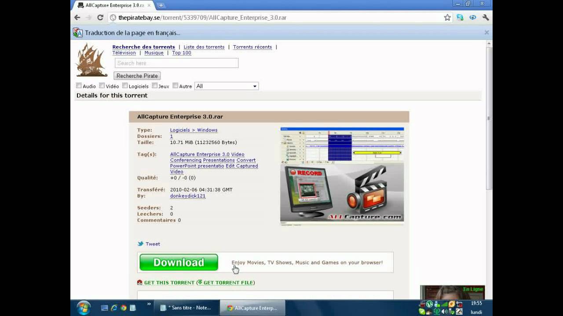
Task: Click the GET THIS TORRENT link
Action: pos(169,283)
